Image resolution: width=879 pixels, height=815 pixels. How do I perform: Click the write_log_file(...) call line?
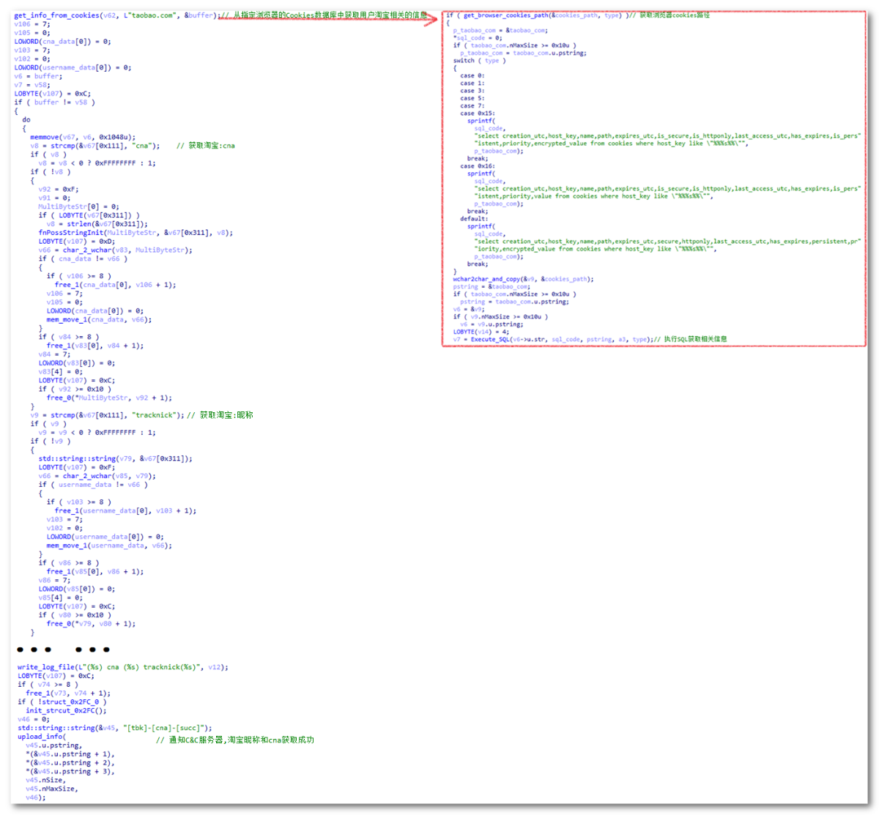pos(123,667)
